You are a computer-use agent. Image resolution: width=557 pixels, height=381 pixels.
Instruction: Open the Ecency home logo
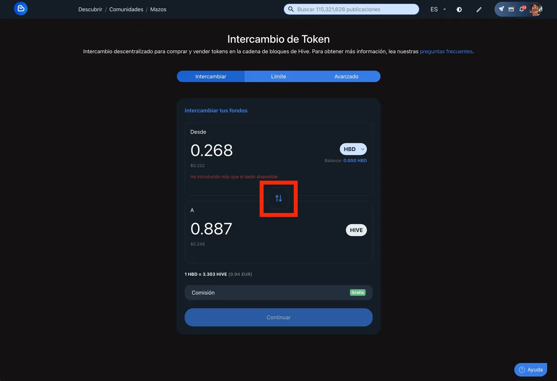pyautogui.click(x=20, y=9)
